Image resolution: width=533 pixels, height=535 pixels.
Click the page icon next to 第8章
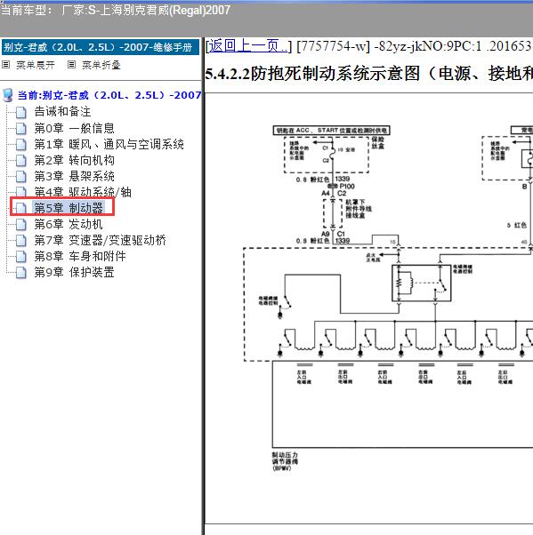21,257
